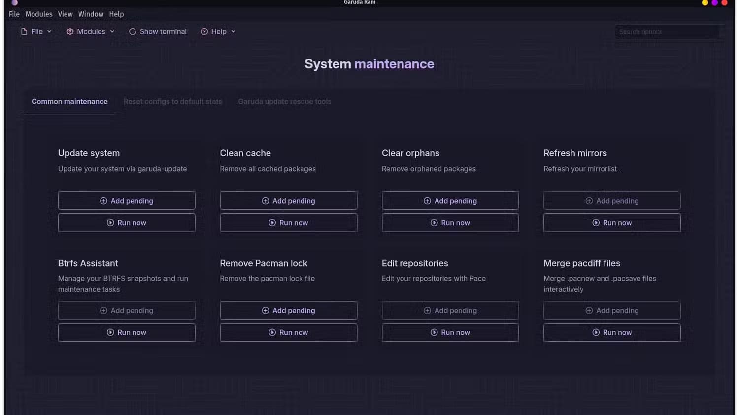Viewport: 739px width, 415px height.
Task: Click the Update system card title
Action: click(89, 153)
